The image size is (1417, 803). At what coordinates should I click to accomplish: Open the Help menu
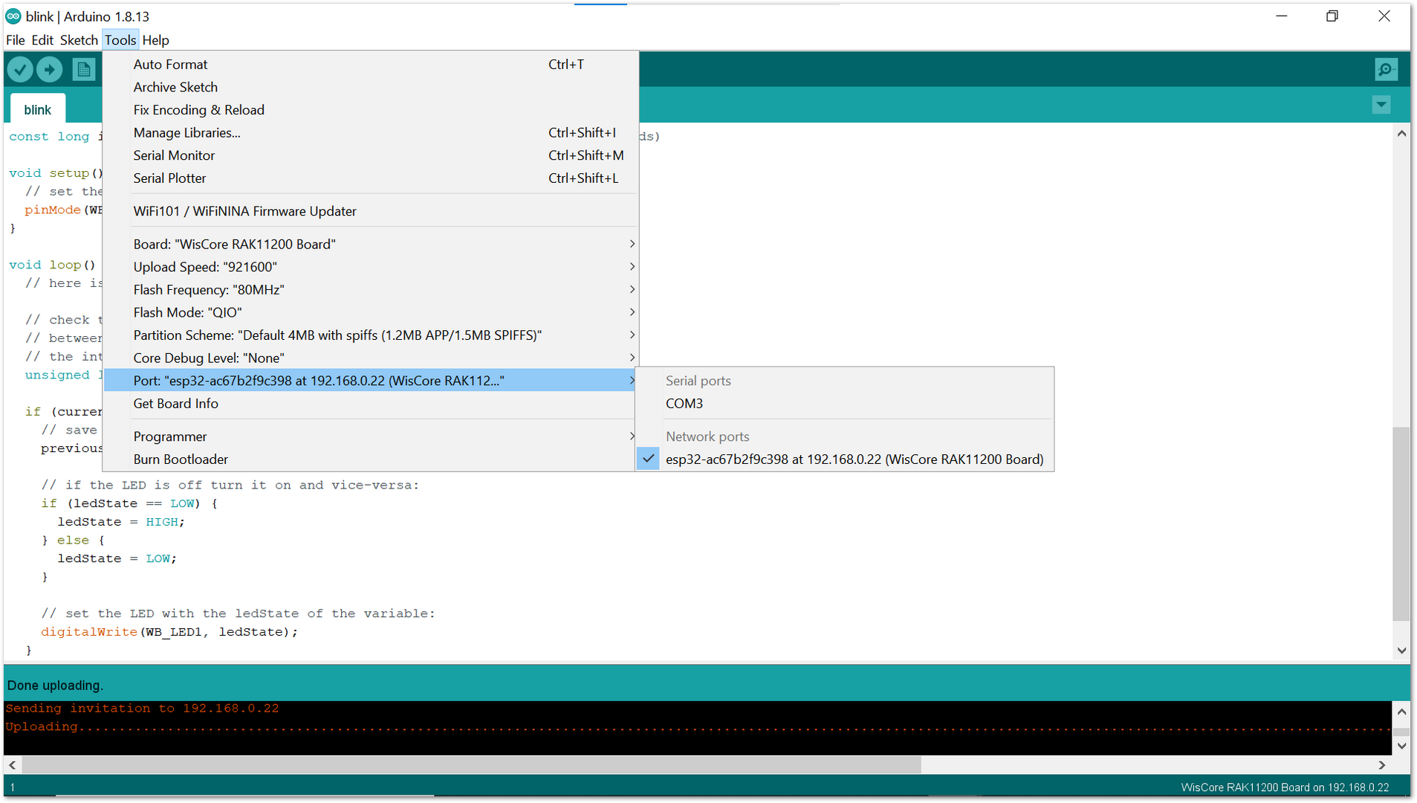(156, 40)
